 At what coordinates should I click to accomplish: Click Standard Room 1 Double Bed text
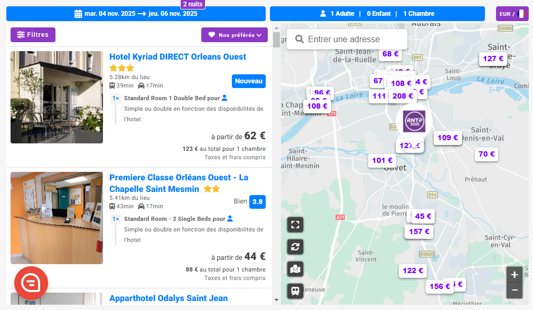pos(172,98)
